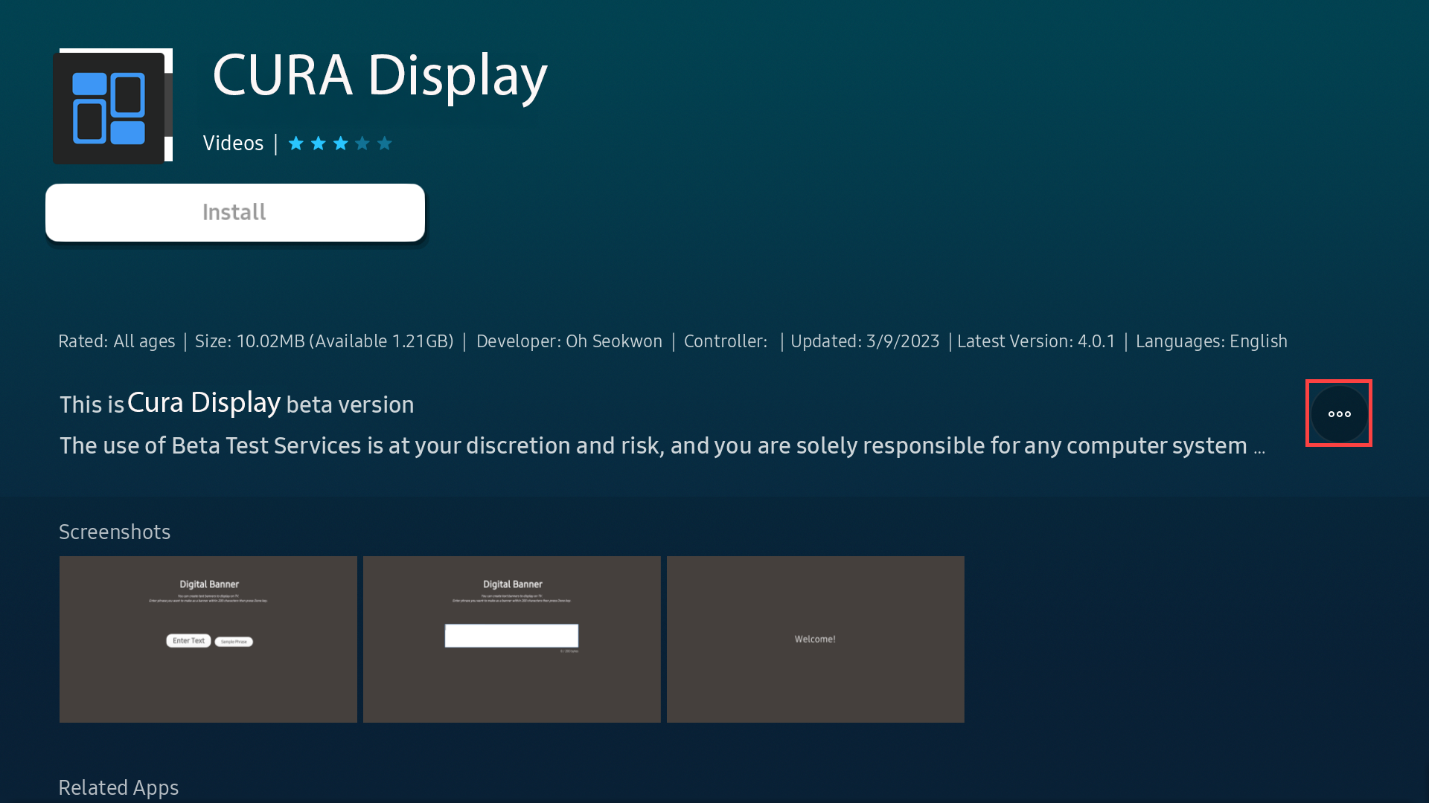Screen dimensions: 1429x803
Task: Click the star rating next to Videos
Action: (x=340, y=143)
